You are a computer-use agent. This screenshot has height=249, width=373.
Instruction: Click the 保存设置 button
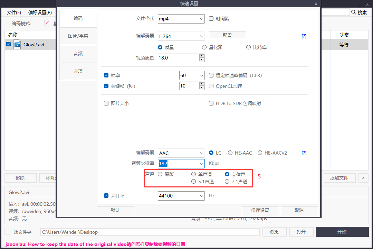(260, 210)
